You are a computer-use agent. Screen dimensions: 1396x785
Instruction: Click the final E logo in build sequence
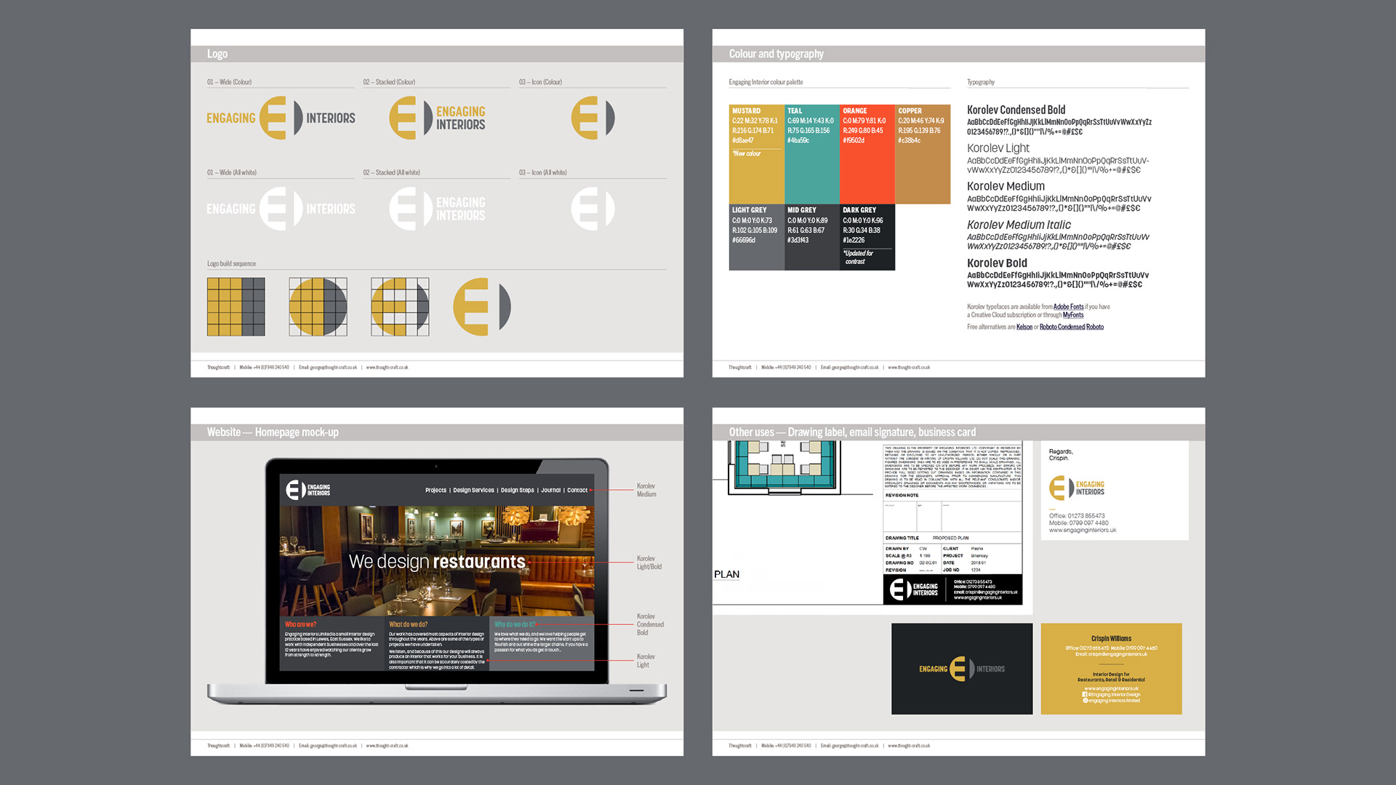tap(482, 307)
